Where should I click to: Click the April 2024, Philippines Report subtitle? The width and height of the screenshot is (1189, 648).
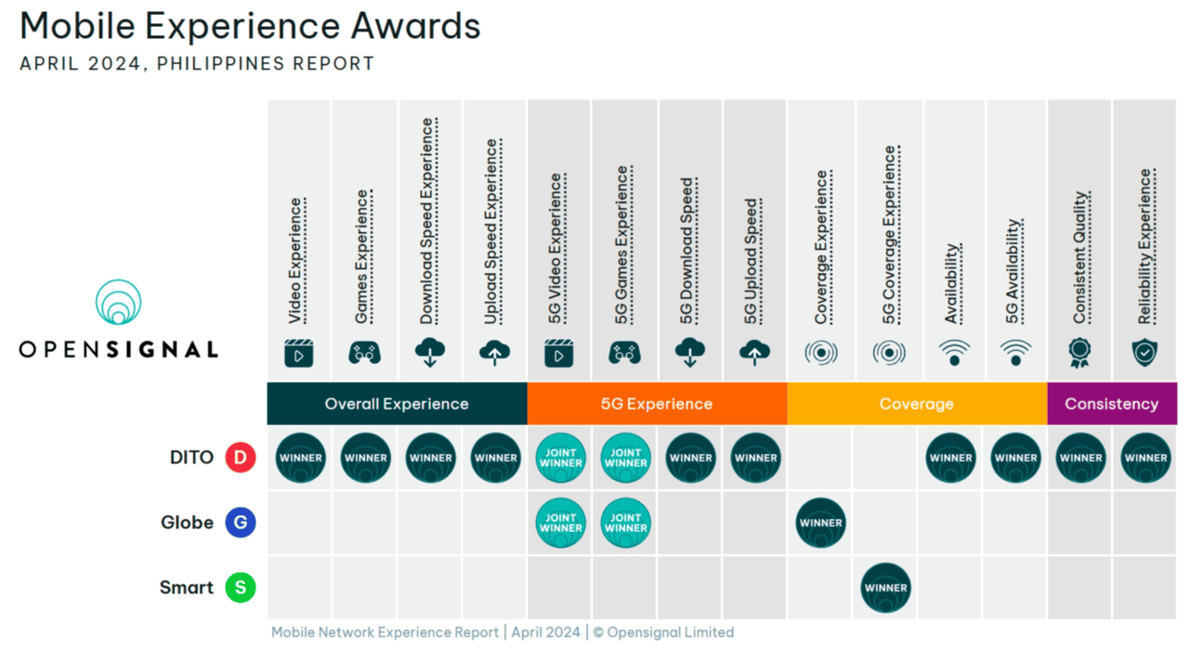coord(197,64)
